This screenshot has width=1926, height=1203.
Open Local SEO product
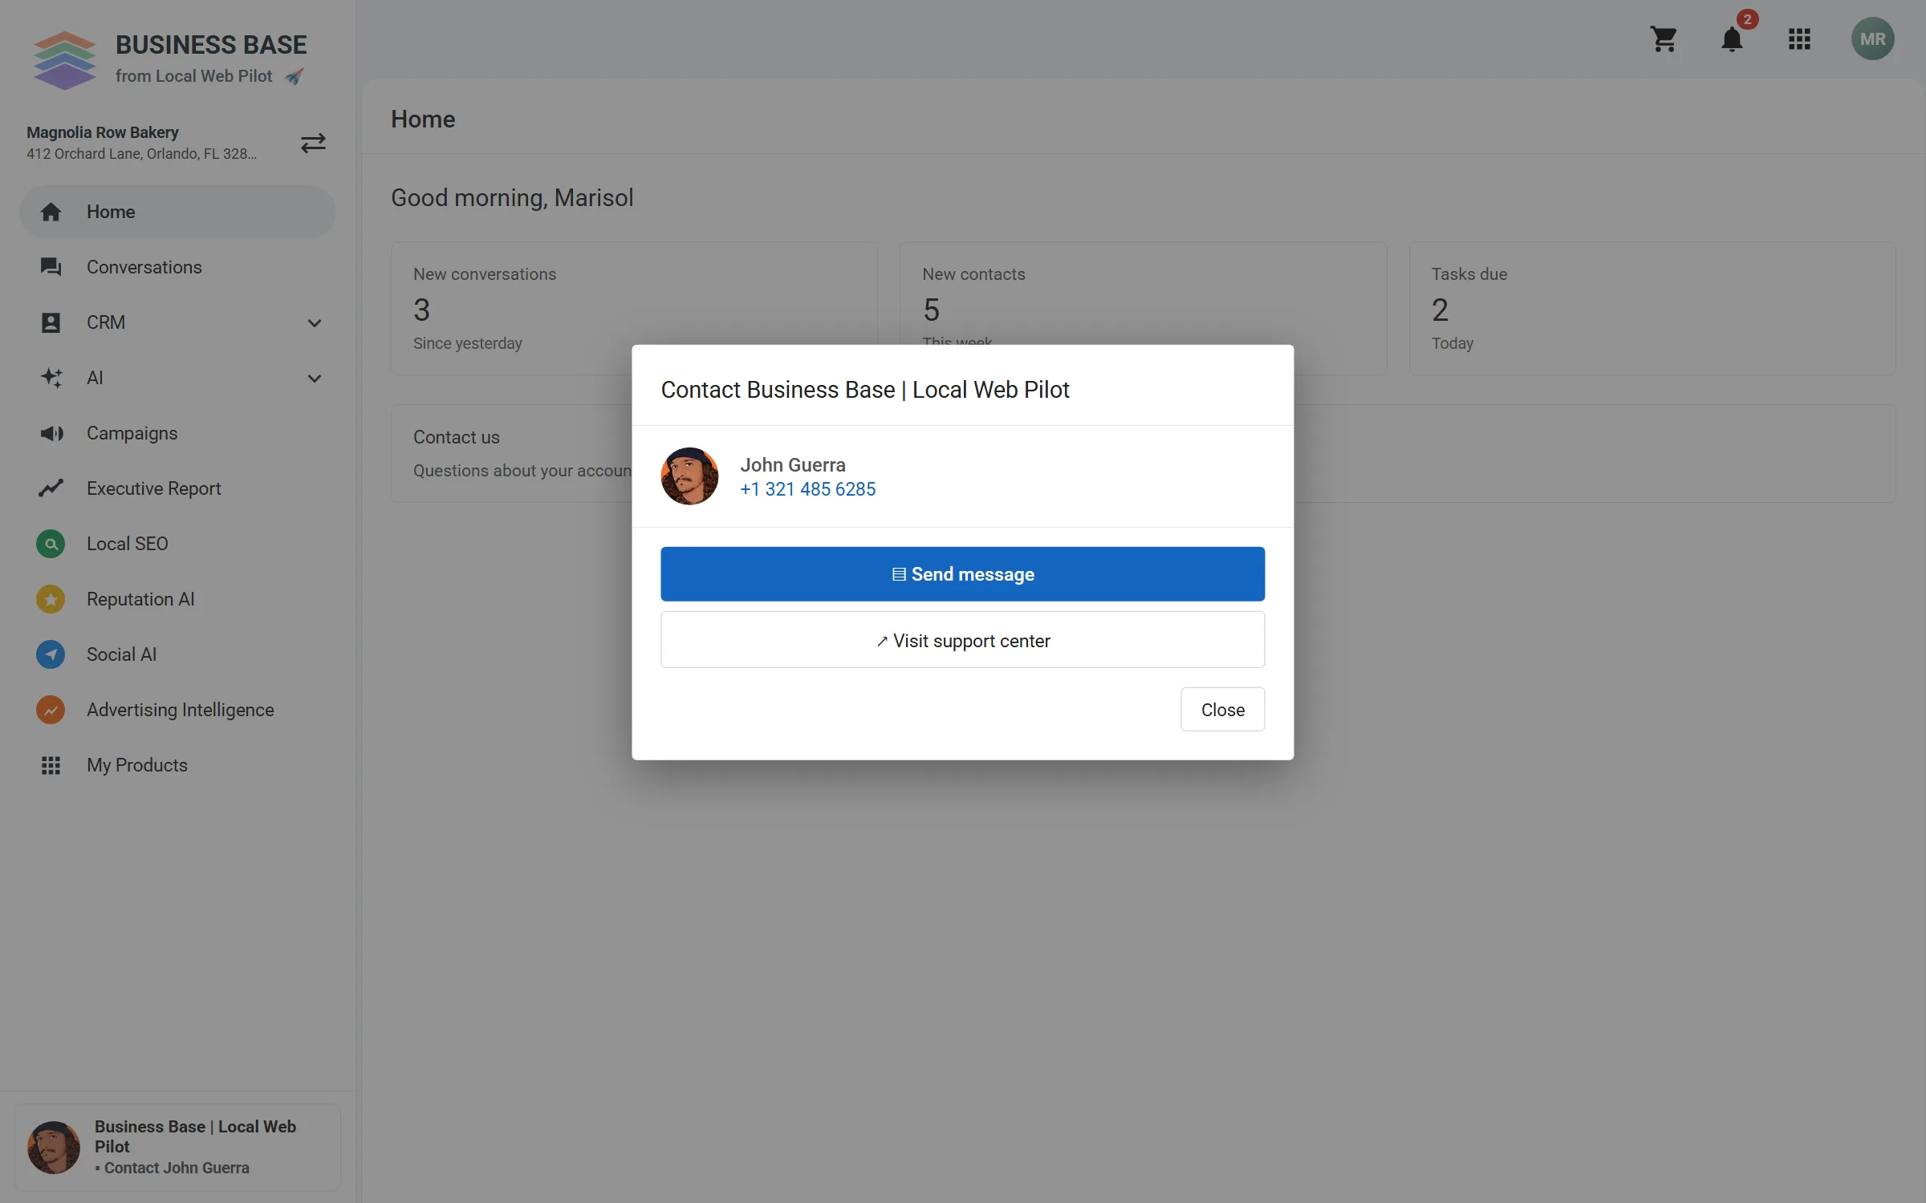pos(177,544)
